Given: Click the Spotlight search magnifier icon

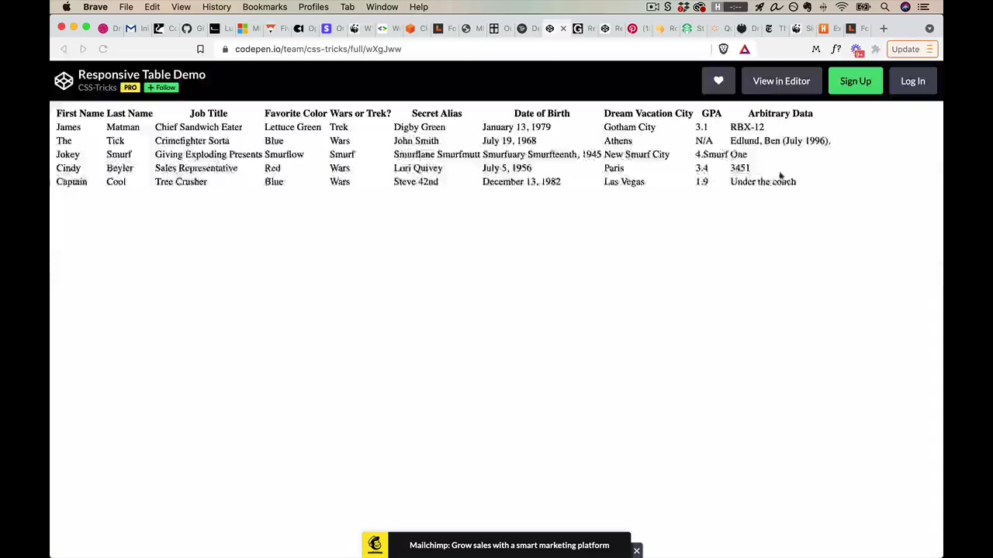Looking at the screenshot, I should 885,7.
